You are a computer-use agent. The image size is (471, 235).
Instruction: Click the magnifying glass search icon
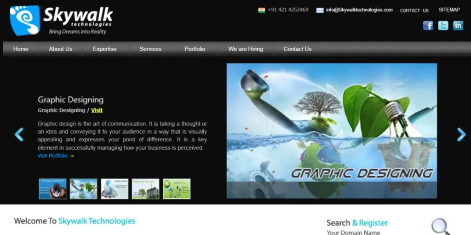click(x=440, y=226)
